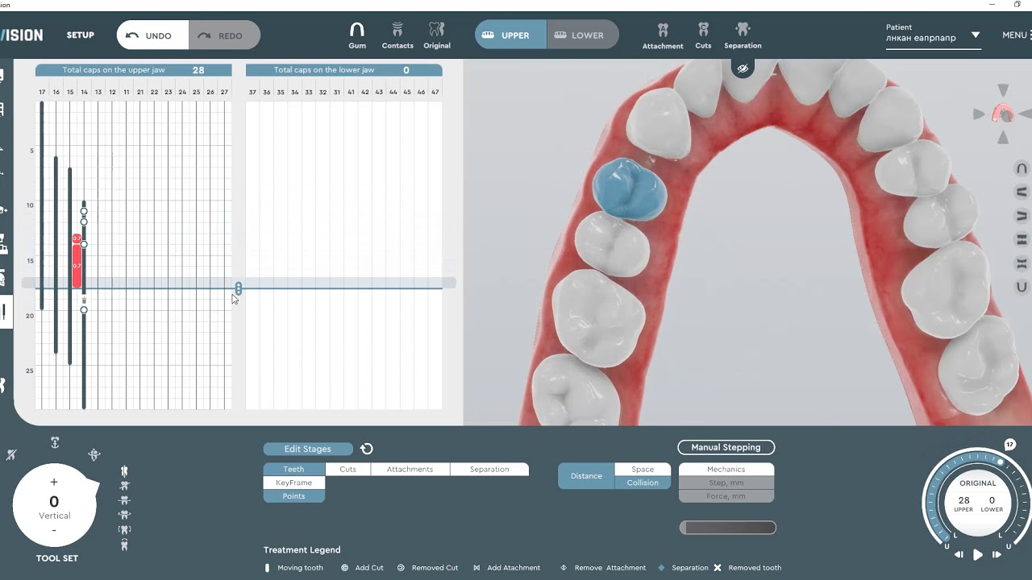Select the tooth rotation orbit tool icon
This screenshot has height=580, width=1032.
point(94,455)
